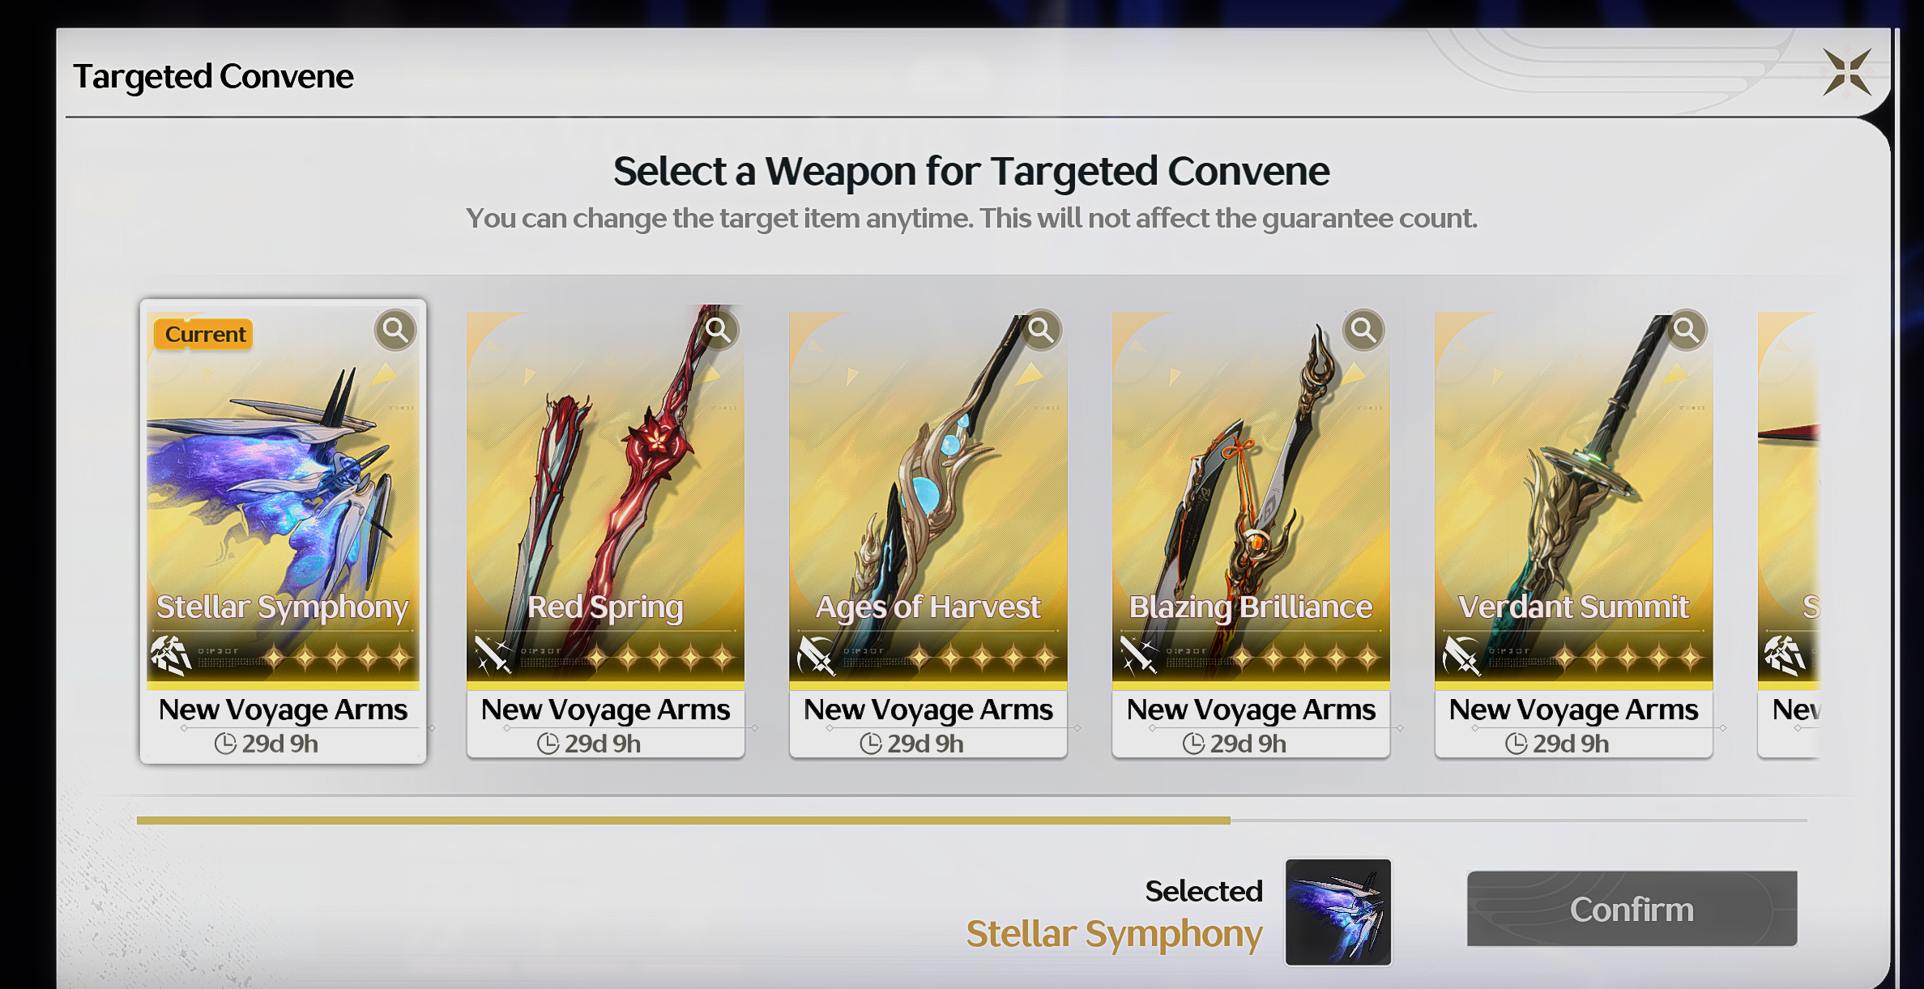This screenshot has width=1924, height=989.
Task: Click the selected Stellar Symphony thumbnail
Action: (x=1337, y=912)
